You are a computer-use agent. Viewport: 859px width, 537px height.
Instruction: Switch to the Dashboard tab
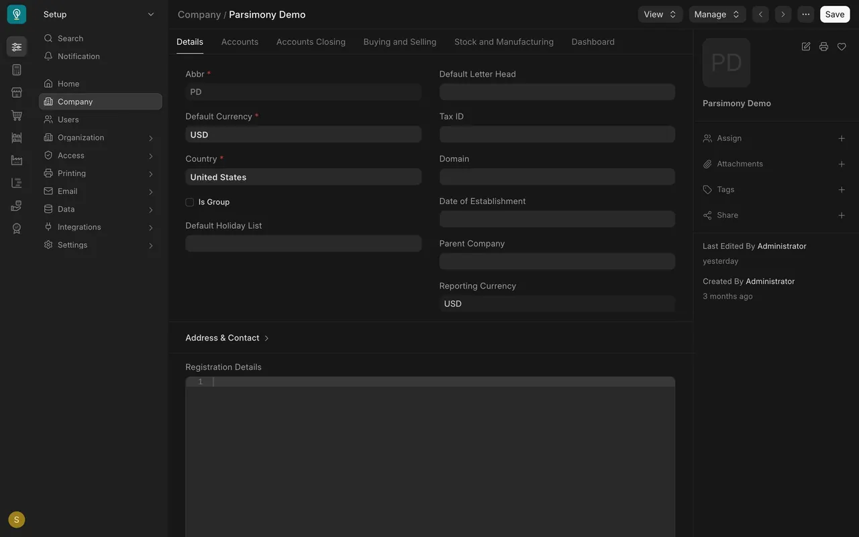pyautogui.click(x=593, y=42)
